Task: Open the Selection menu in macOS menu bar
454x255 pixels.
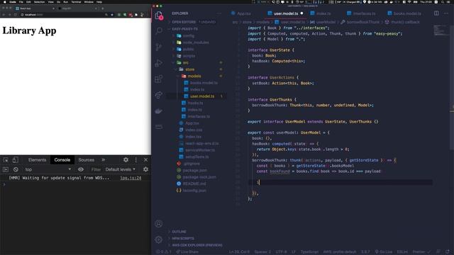Action: [x=39, y=1]
